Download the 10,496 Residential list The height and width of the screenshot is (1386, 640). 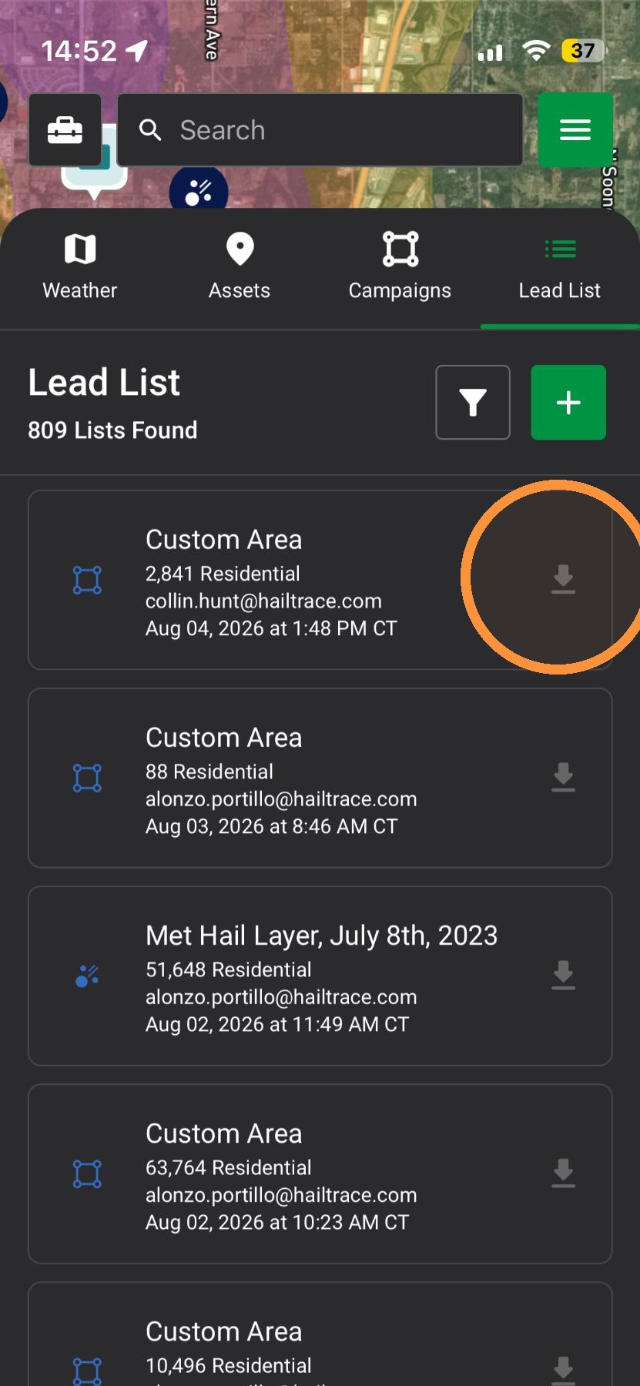pyautogui.click(x=563, y=1369)
